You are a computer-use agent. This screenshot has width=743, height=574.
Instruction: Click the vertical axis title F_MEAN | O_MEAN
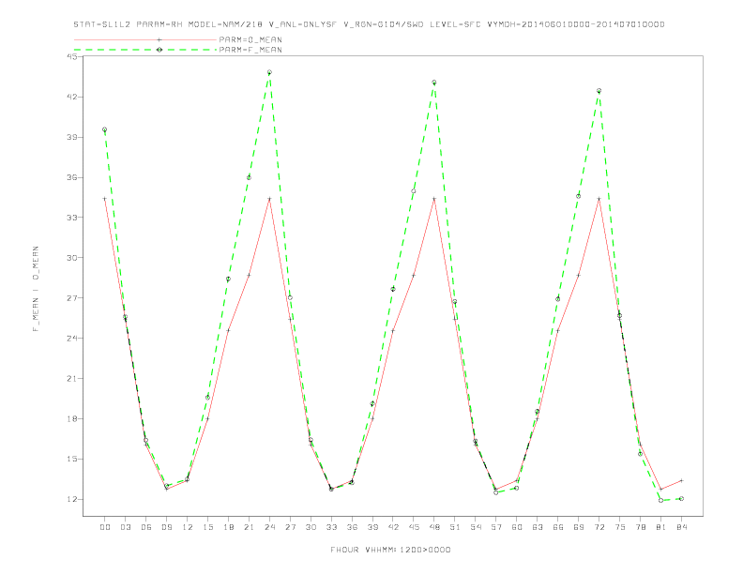pos(36,289)
